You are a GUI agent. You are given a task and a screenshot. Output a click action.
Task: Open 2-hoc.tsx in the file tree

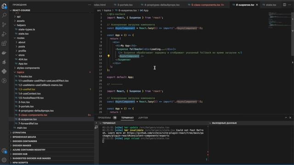click(x=24, y=102)
